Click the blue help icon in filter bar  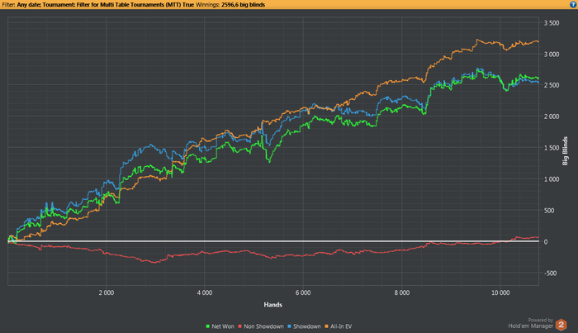pos(573,5)
